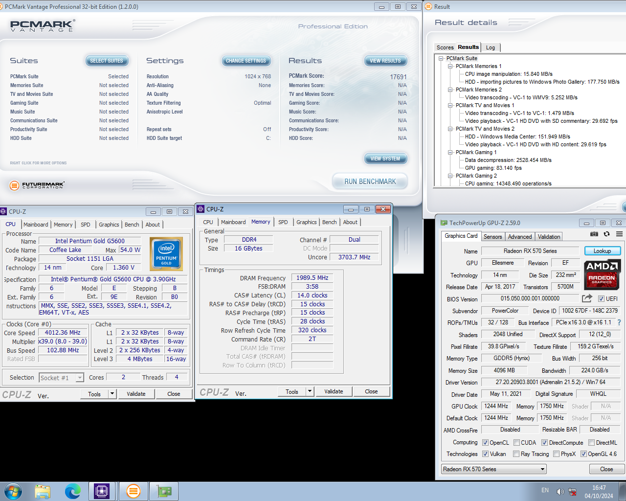Toggle the DirectML checkbox

tap(591, 443)
